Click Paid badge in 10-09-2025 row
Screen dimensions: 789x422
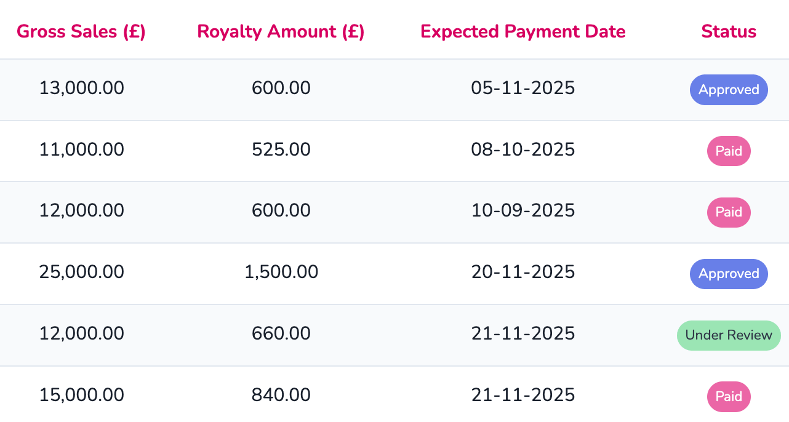(x=729, y=212)
